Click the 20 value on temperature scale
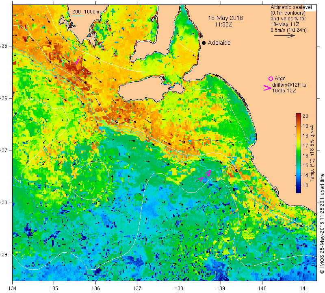325x293 pixels. click(x=305, y=116)
